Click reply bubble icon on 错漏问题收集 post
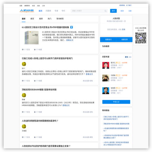152x152 pixels. pyautogui.click(x=23, y=50)
